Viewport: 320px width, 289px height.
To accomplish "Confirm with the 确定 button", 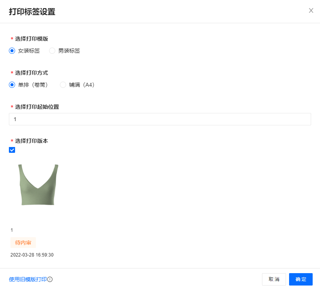I will coord(301,279).
